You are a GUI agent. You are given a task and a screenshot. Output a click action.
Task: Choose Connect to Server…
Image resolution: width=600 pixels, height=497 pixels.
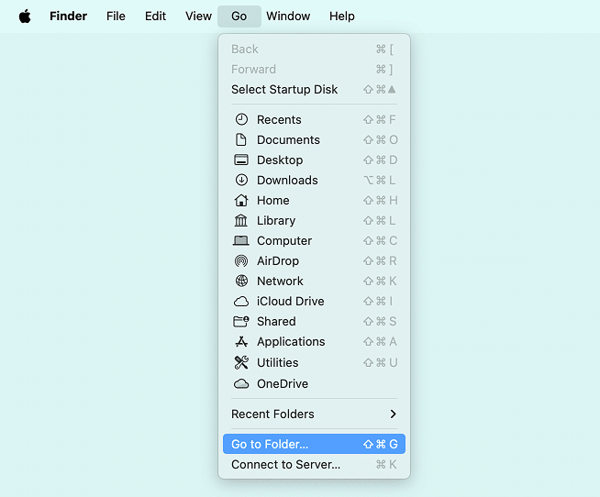[314, 465]
